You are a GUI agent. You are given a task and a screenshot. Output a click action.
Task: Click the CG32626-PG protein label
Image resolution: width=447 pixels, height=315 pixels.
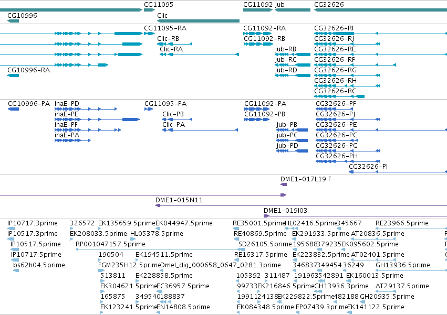pyautogui.click(x=337, y=146)
